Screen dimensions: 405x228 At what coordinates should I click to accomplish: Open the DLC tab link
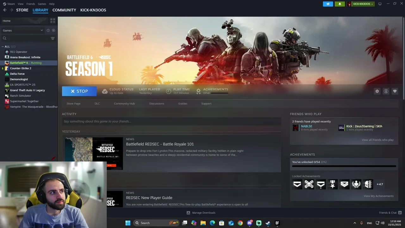pyautogui.click(x=97, y=104)
